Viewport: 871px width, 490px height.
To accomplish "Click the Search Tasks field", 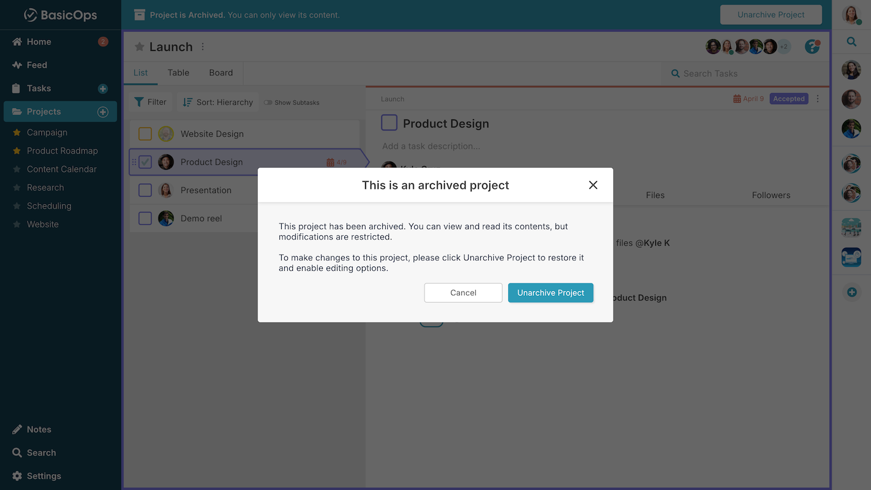I will [x=746, y=73].
